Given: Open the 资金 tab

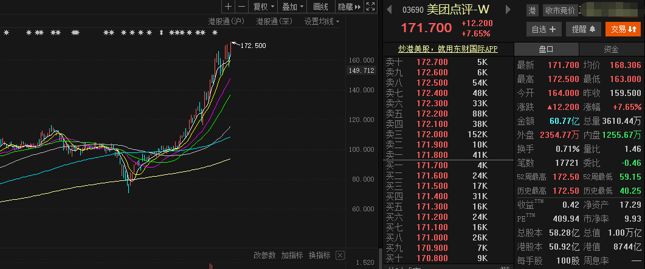Looking at the screenshot, I should 612,49.
